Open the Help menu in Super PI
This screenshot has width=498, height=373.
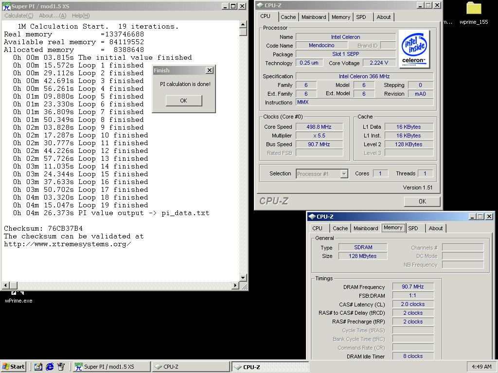pyautogui.click(x=81, y=16)
